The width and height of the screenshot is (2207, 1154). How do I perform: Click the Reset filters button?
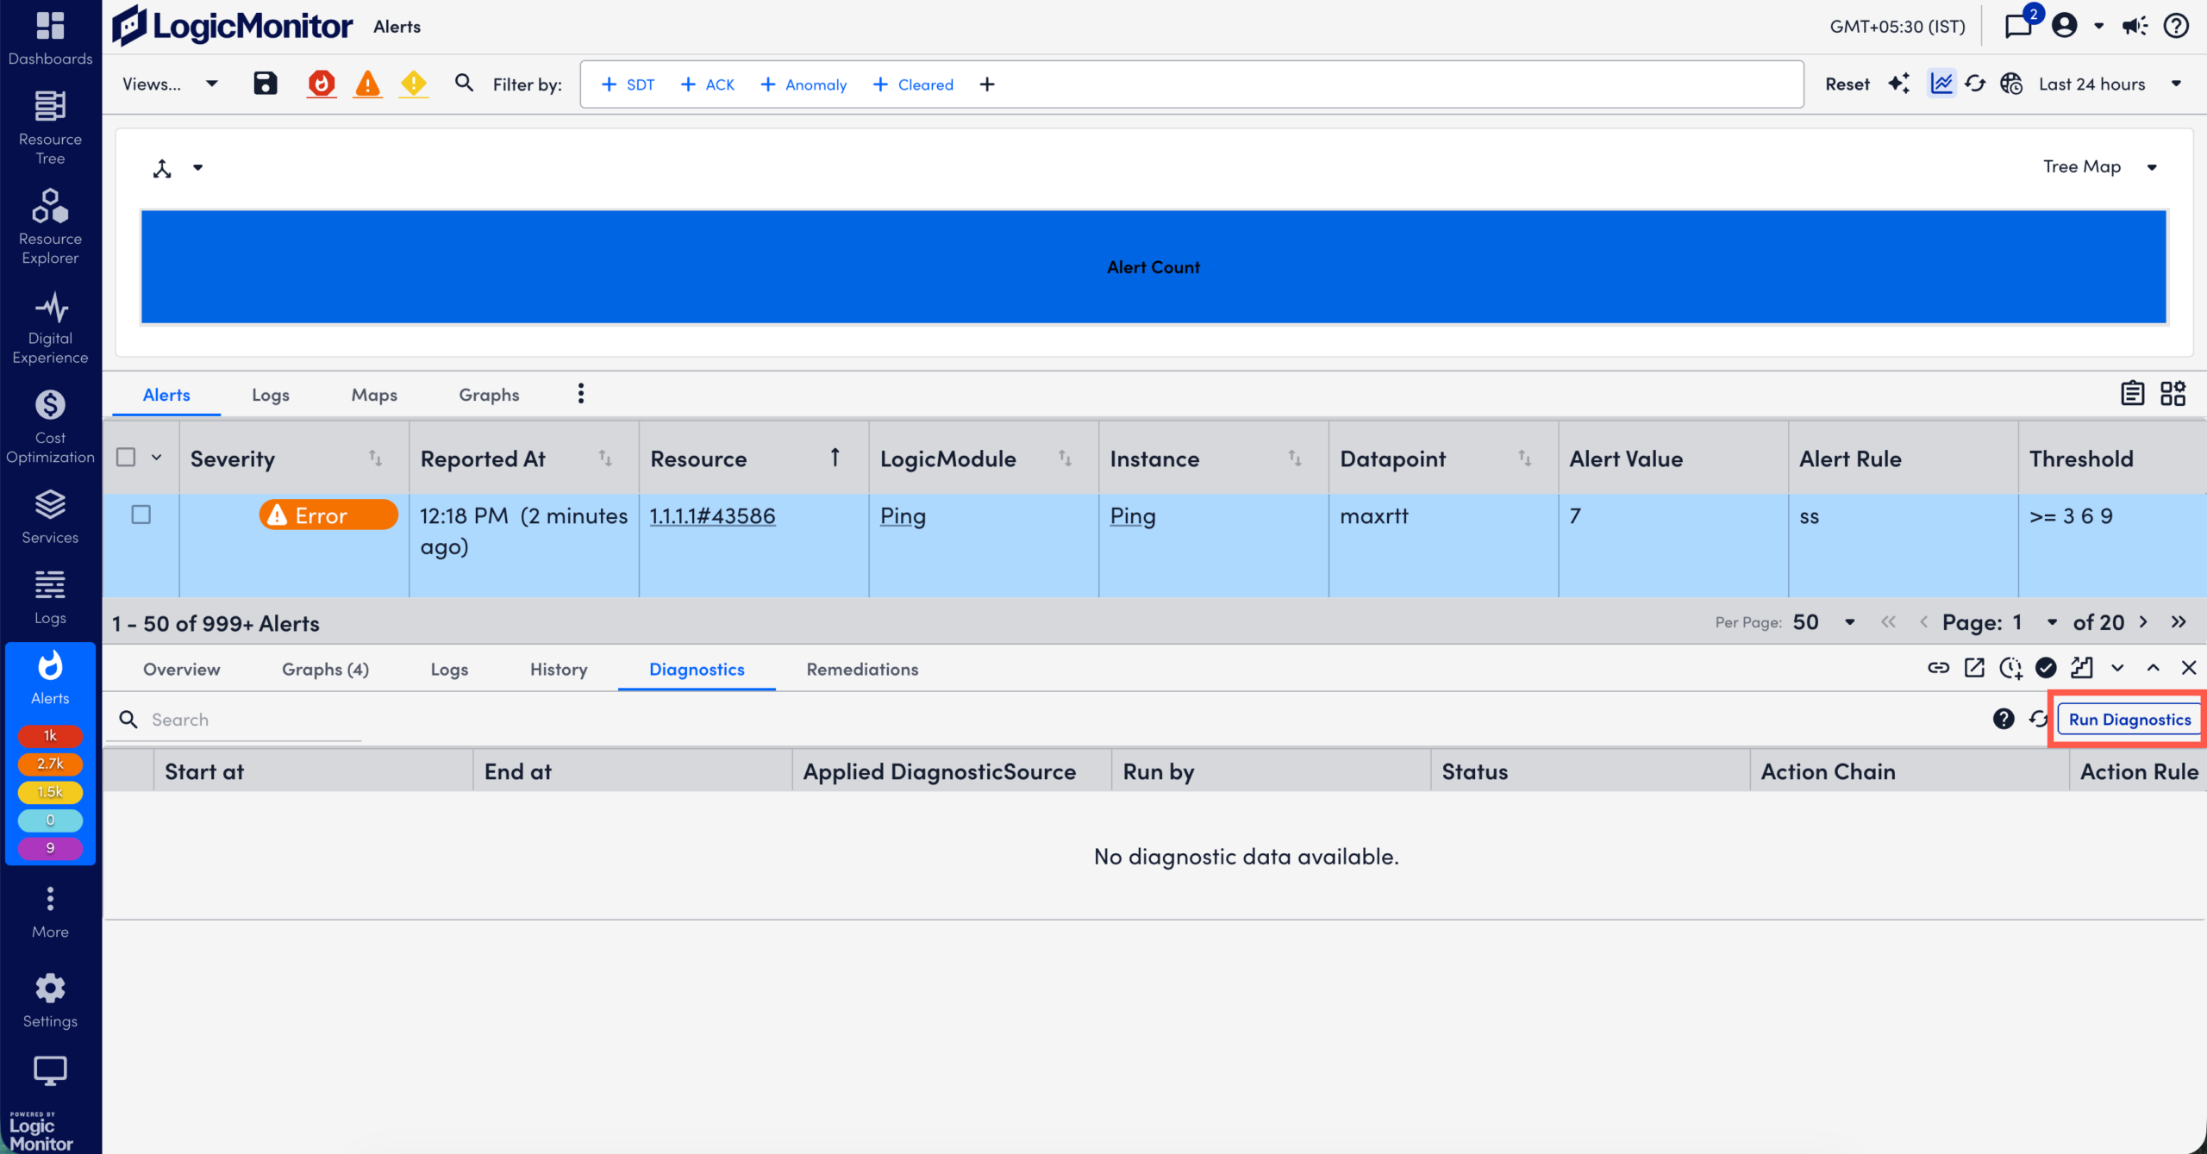tap(1848, 84)
